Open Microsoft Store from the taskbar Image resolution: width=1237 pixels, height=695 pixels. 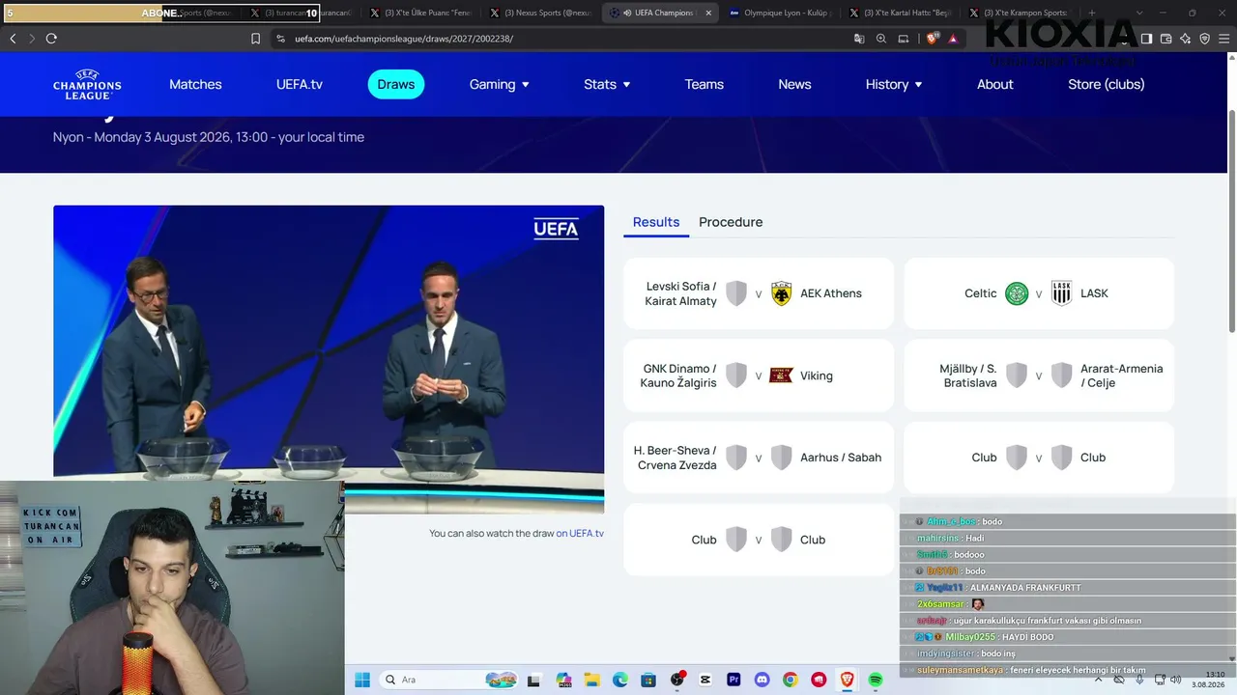click(x=648, y=680)
